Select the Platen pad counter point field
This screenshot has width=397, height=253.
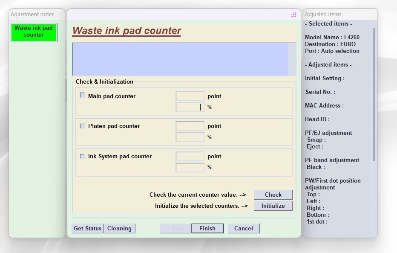[x=190, y=126]
